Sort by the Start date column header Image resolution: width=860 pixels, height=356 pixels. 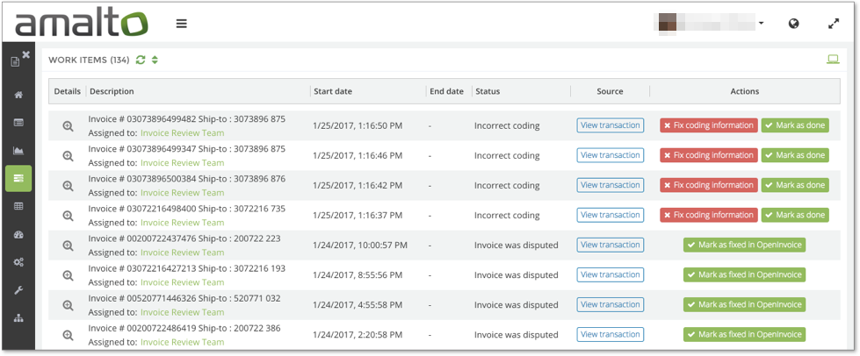[332, 91]
